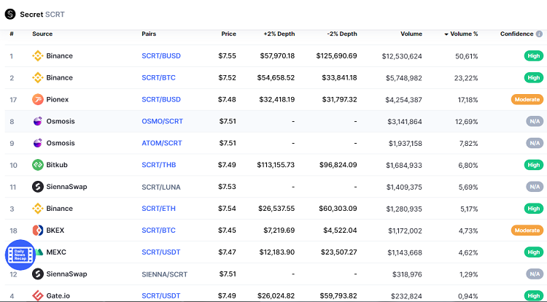The height and width of the screenshot is (302, 547).
Task: Sort by the Source column header
Action: 42,34
